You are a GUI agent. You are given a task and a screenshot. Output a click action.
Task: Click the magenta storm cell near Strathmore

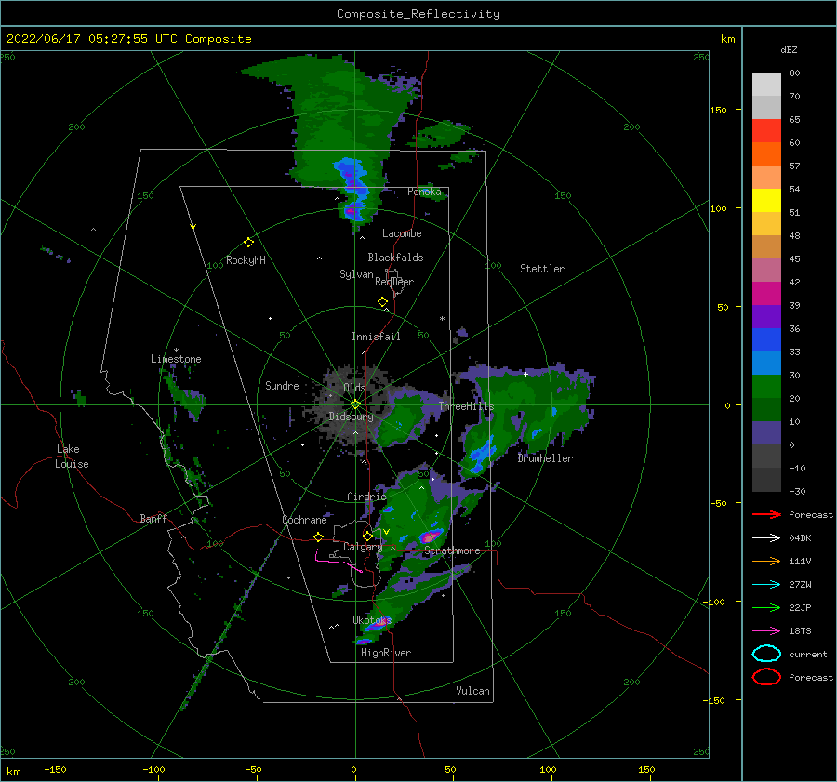point(430,537)
